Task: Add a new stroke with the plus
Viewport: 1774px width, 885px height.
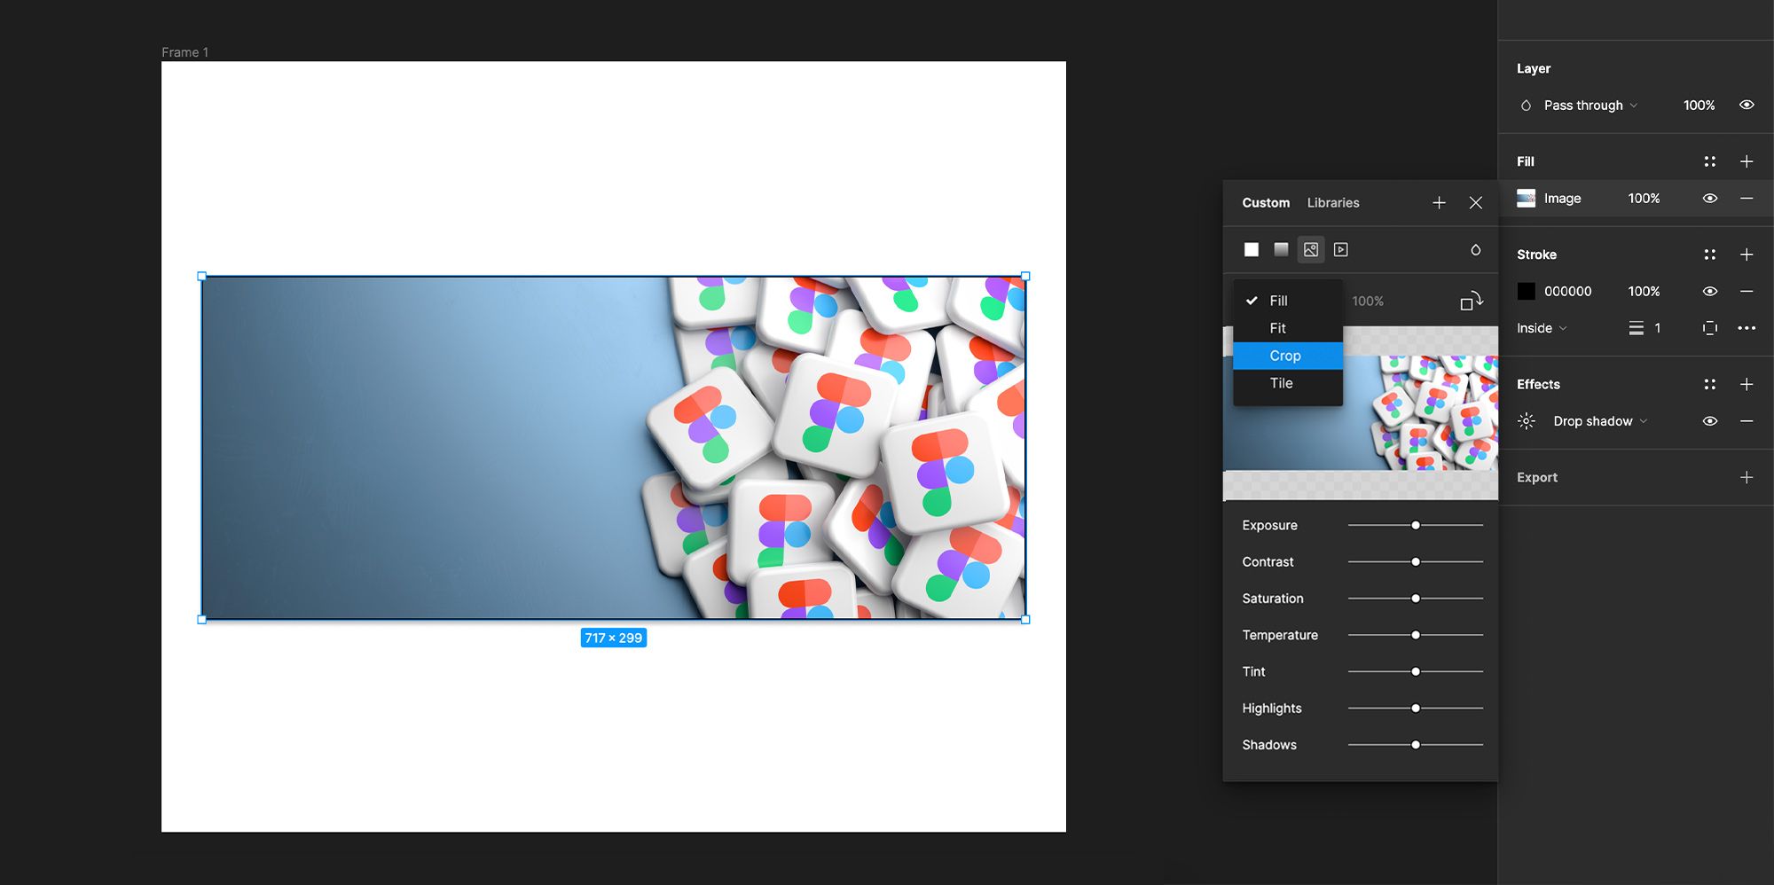Action: (x=1747, y=255)
